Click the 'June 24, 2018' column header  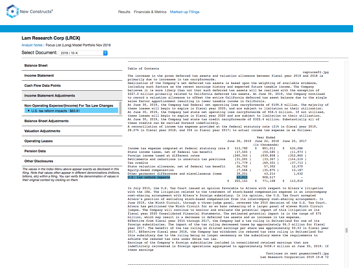(x=267, y=141)
